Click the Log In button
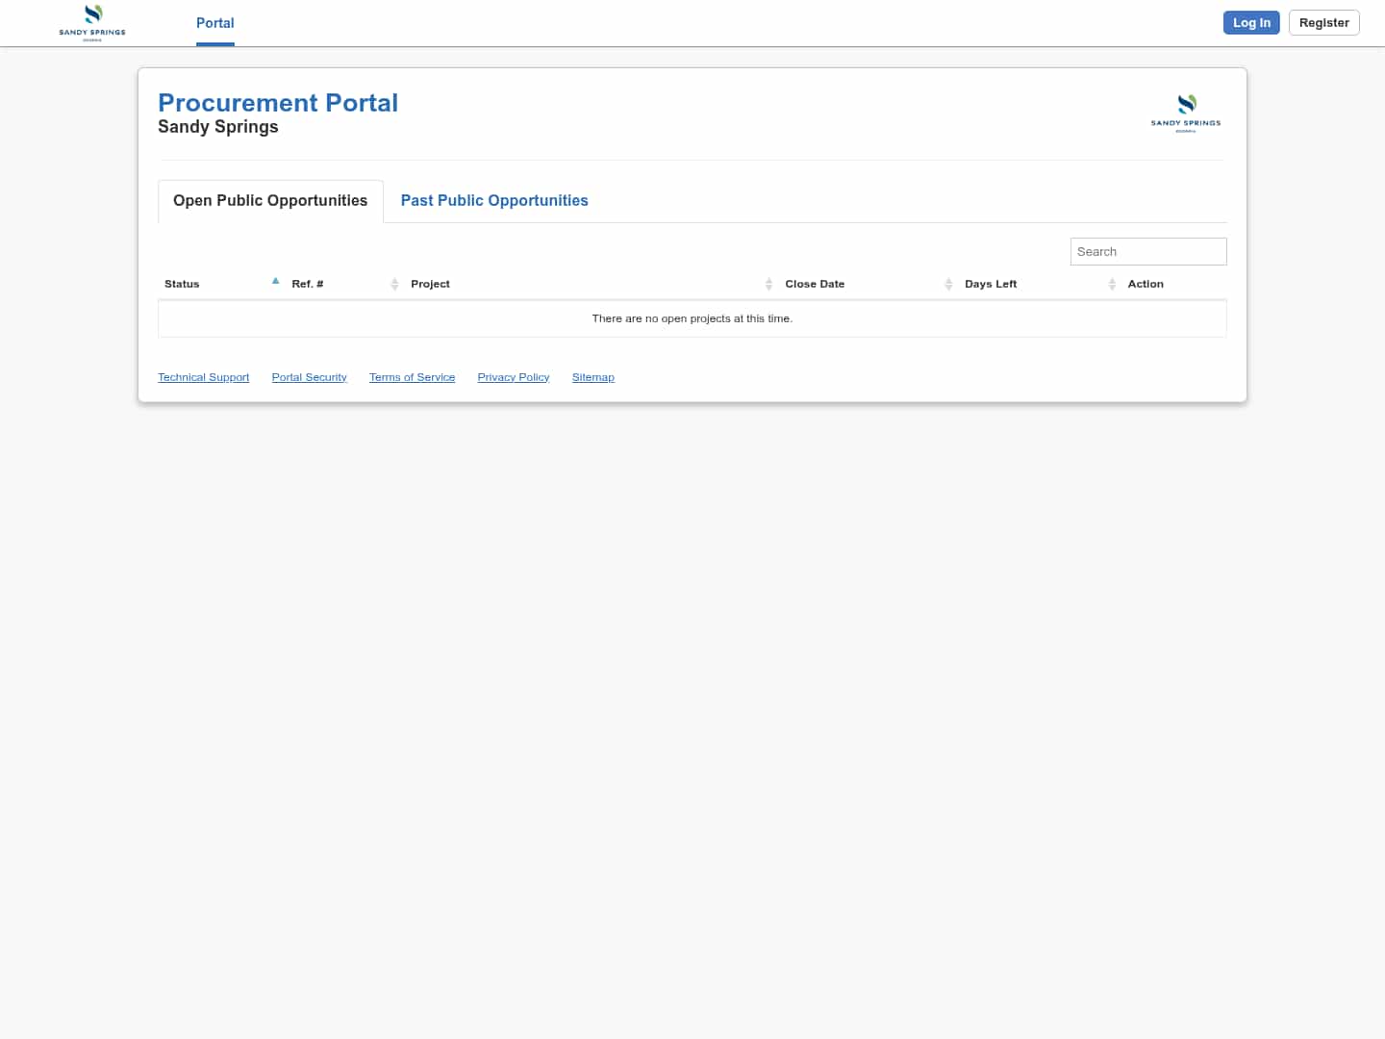This screenshot has height=1039, width=1385. pos(1251,22)
